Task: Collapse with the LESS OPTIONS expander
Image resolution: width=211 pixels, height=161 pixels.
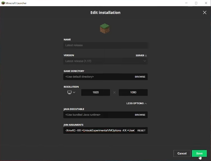Action: pos(136,103)
